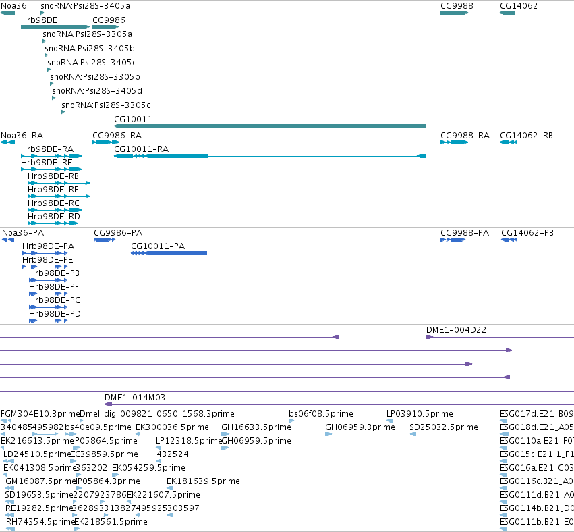Click the CG10011-RA transcript model
Screen dimensions: 574x532
click(x=270, y=156)
